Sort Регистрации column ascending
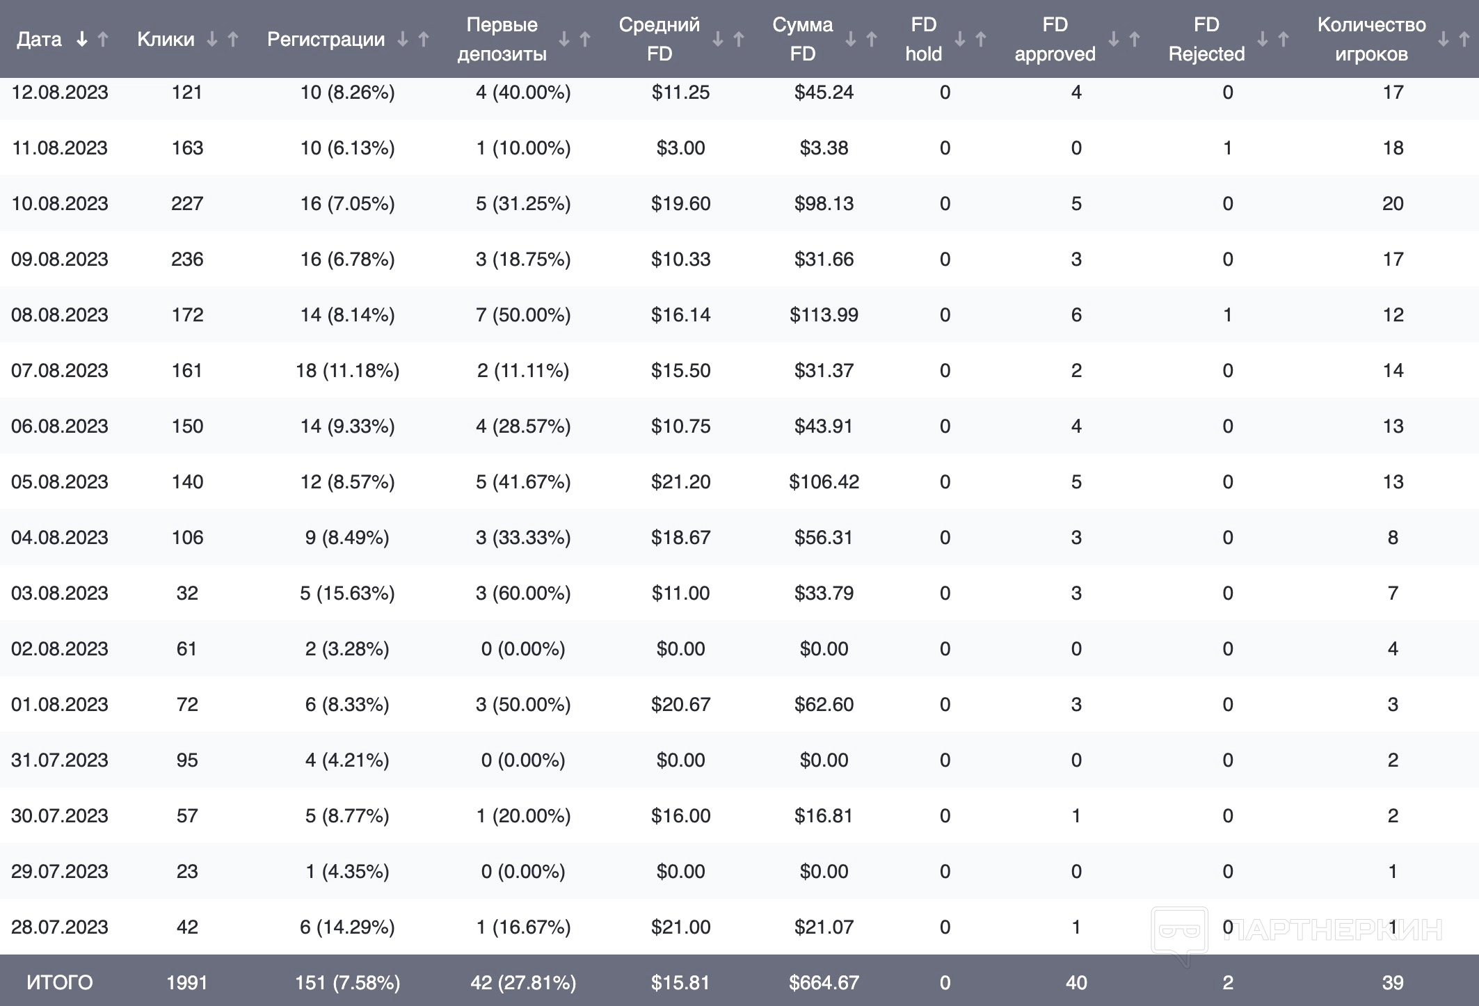The width and height of the screenshot is (1479, 1006). pyautogui.click(x=424, y=40)
